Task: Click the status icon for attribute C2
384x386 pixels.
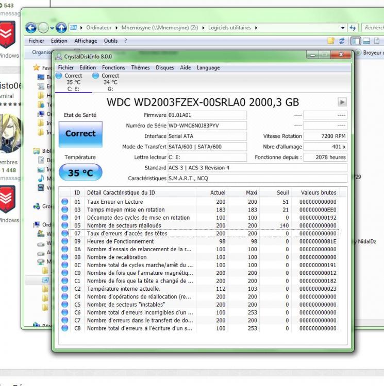Action: tap(65, 289)
